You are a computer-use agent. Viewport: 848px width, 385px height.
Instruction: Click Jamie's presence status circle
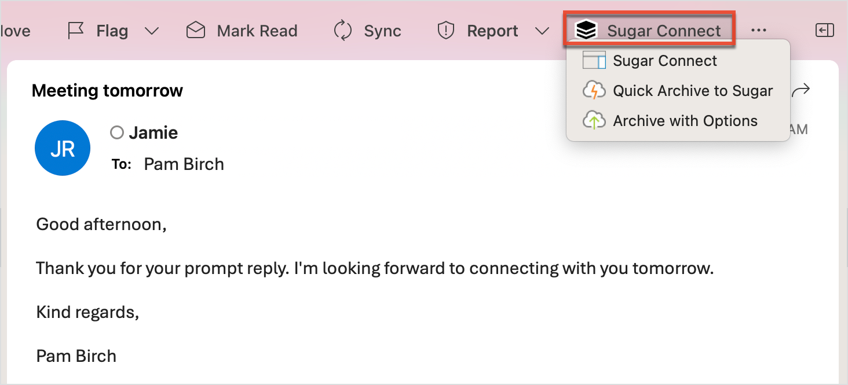point(117,133)
